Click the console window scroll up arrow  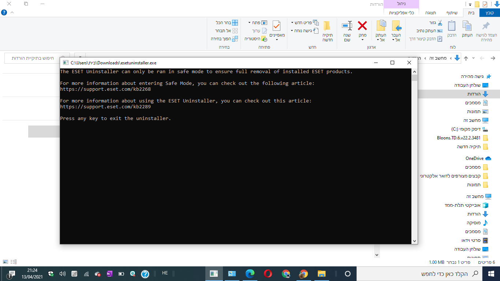coord(414,72)
